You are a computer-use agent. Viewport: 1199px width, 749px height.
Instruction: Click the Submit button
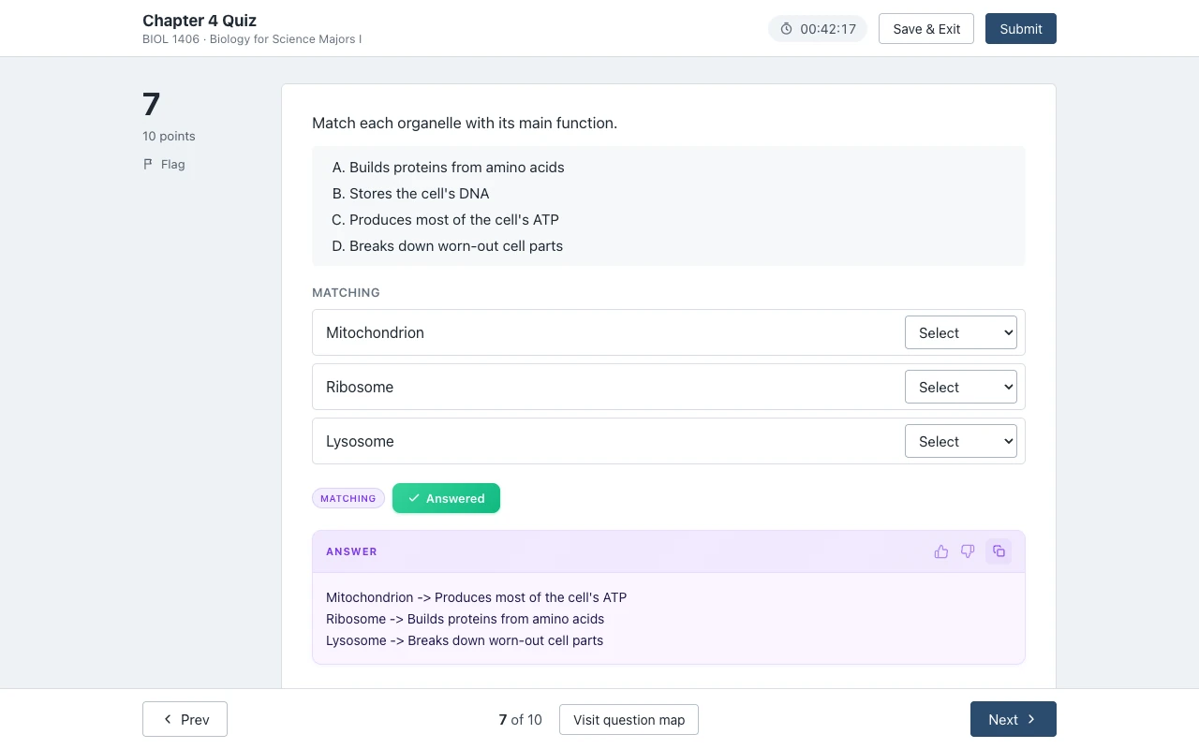pos(1021,28)
